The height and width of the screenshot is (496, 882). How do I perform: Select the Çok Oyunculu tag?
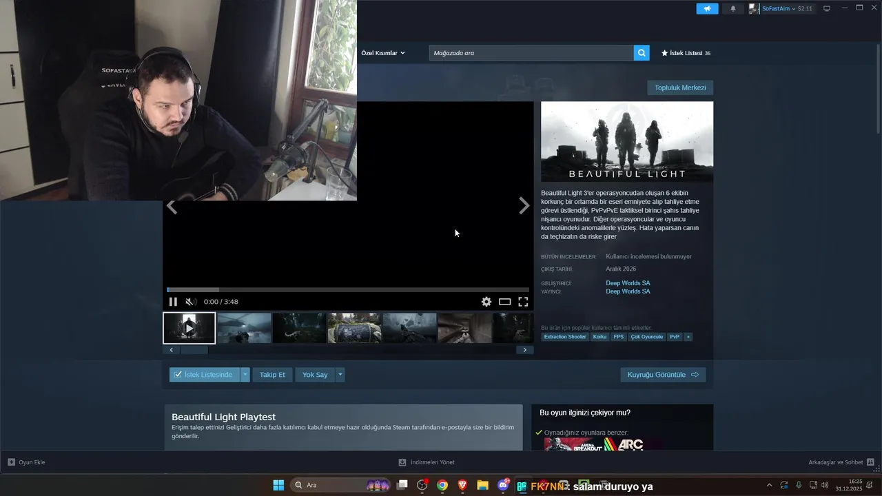click(646, 337)
